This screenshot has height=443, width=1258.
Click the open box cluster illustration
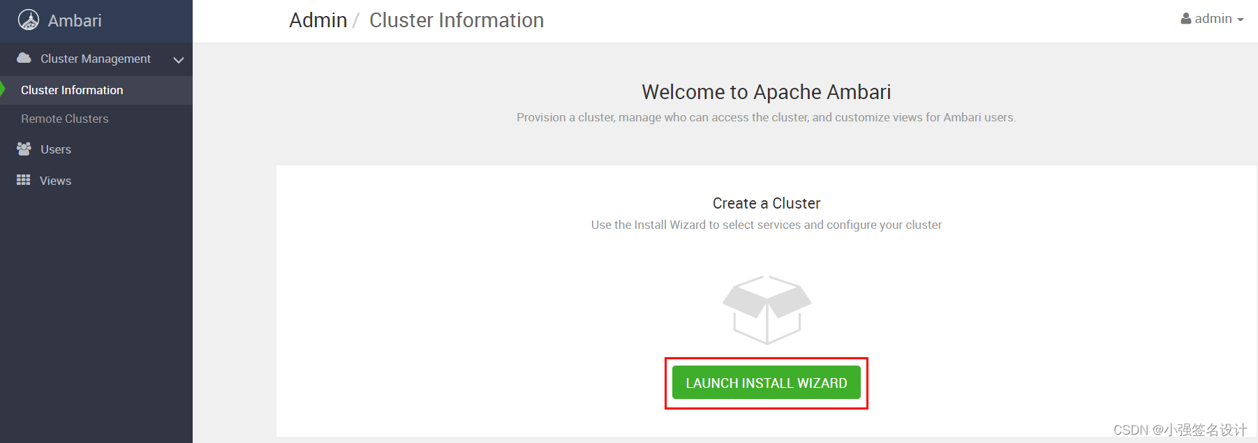(767, 310)
